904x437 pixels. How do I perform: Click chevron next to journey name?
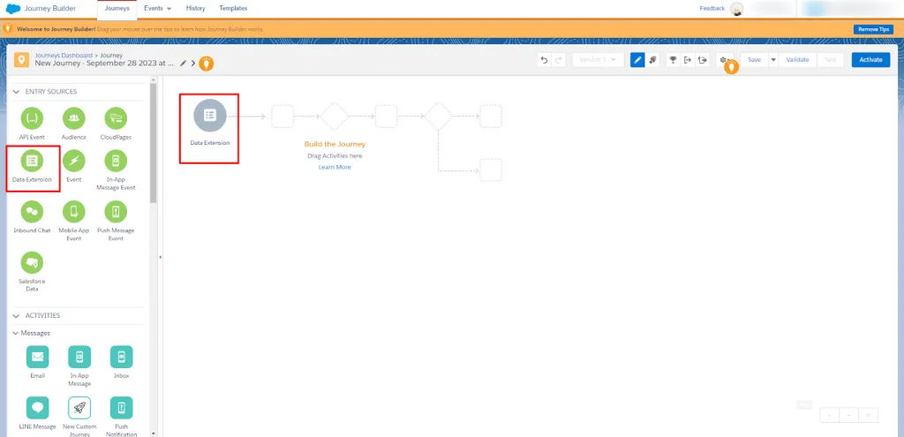(193, 63)
